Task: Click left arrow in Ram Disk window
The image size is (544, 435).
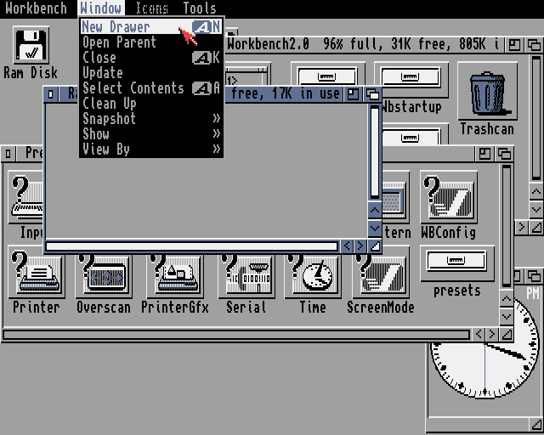Action: pos(347,246)
